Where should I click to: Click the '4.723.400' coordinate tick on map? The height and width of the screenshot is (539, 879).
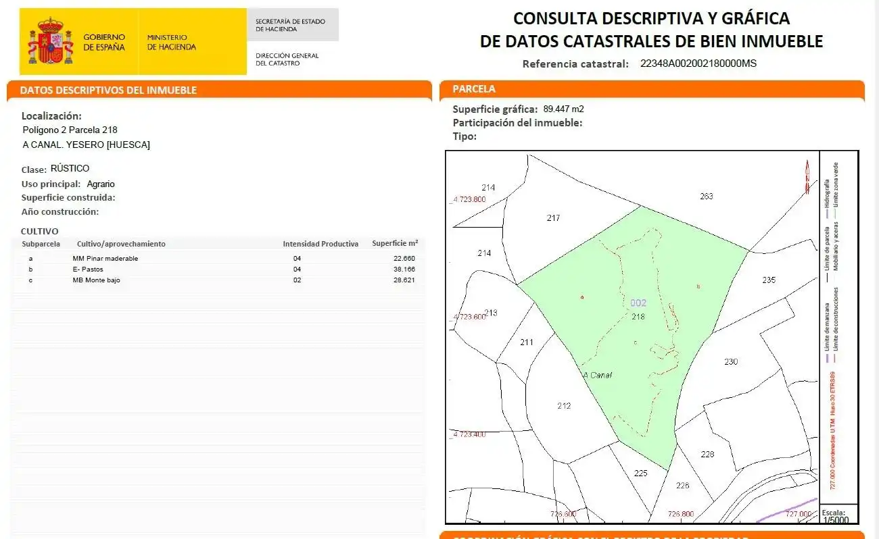(469, 434)
